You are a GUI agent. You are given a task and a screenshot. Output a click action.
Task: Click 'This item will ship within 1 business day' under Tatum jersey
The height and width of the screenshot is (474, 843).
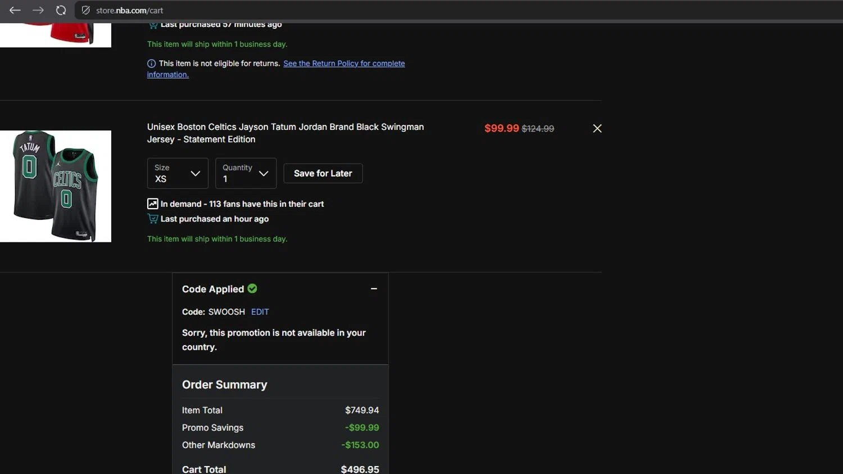217,239
